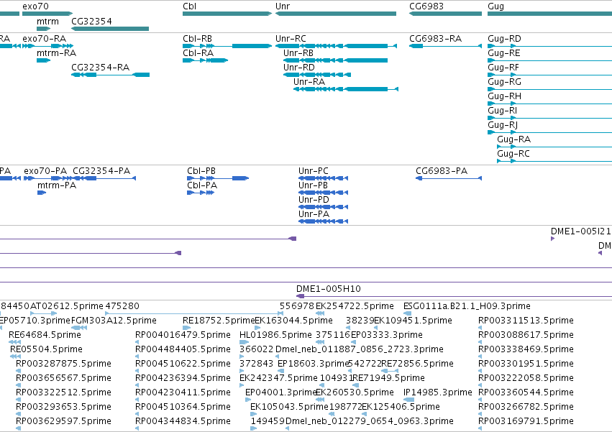Image resolution: width=612 pixels, height=432 pixels.
Task: Click the exo70-PA protein feature
Action: point(48,178)
